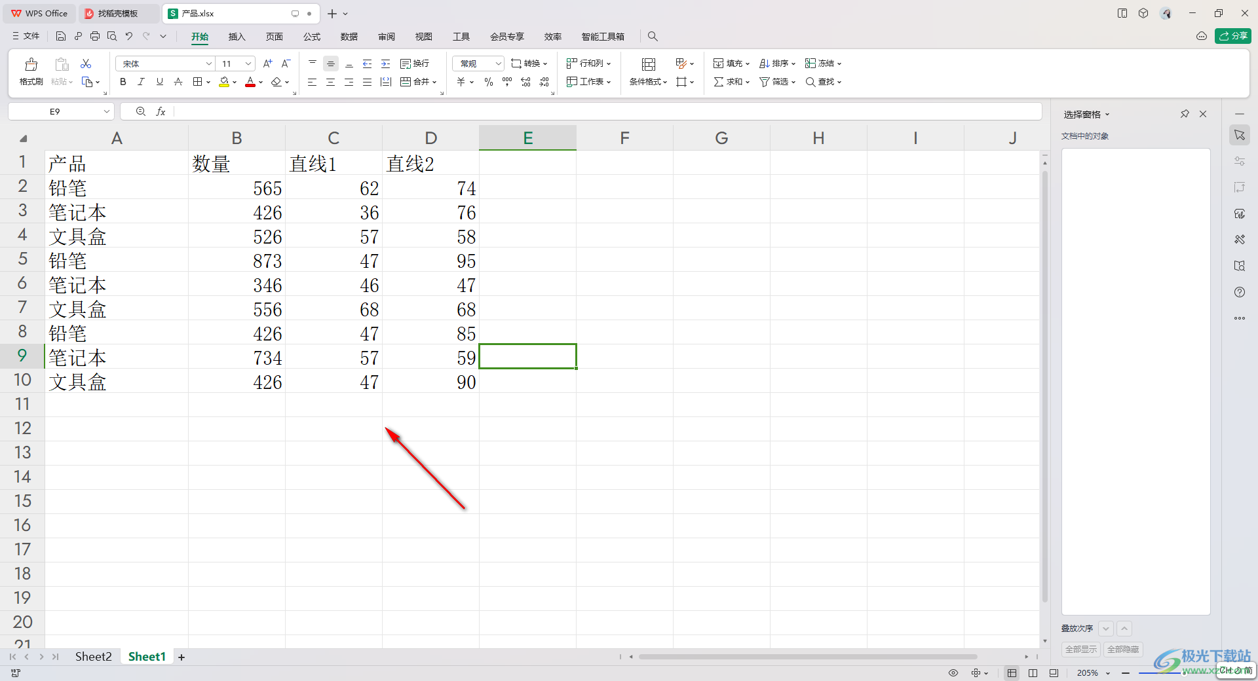Toggle Bold formatting

(x=123, y=82)
